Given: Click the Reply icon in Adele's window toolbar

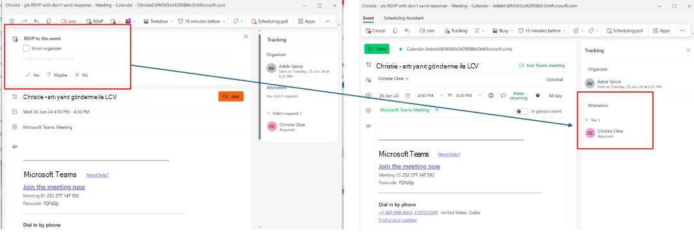Looking at the screenshot, I should 407,31.
